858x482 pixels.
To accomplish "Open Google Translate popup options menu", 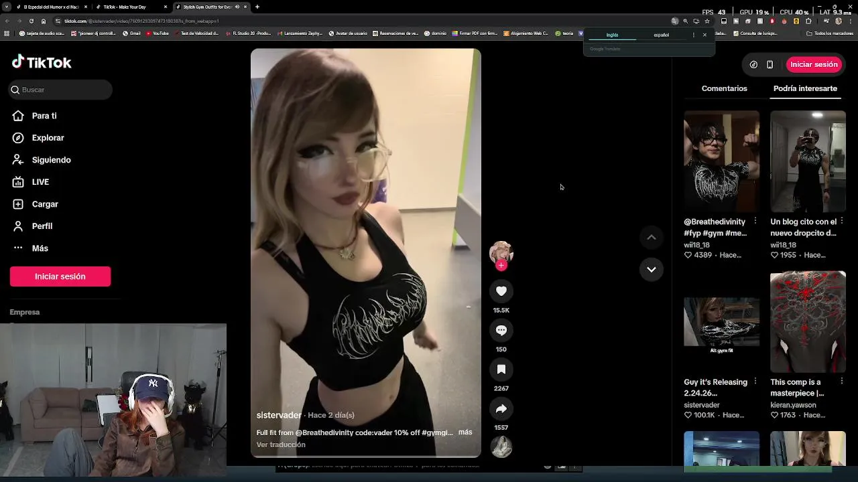I will (693, 35).
